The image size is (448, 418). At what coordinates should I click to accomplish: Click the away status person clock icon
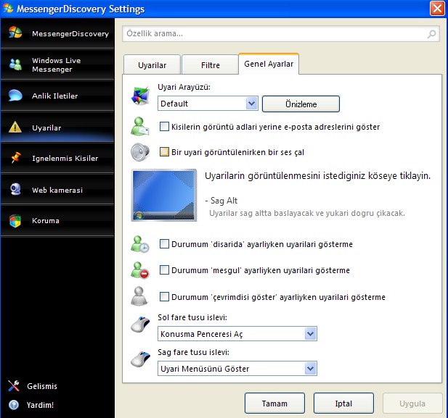pos(140,244)
